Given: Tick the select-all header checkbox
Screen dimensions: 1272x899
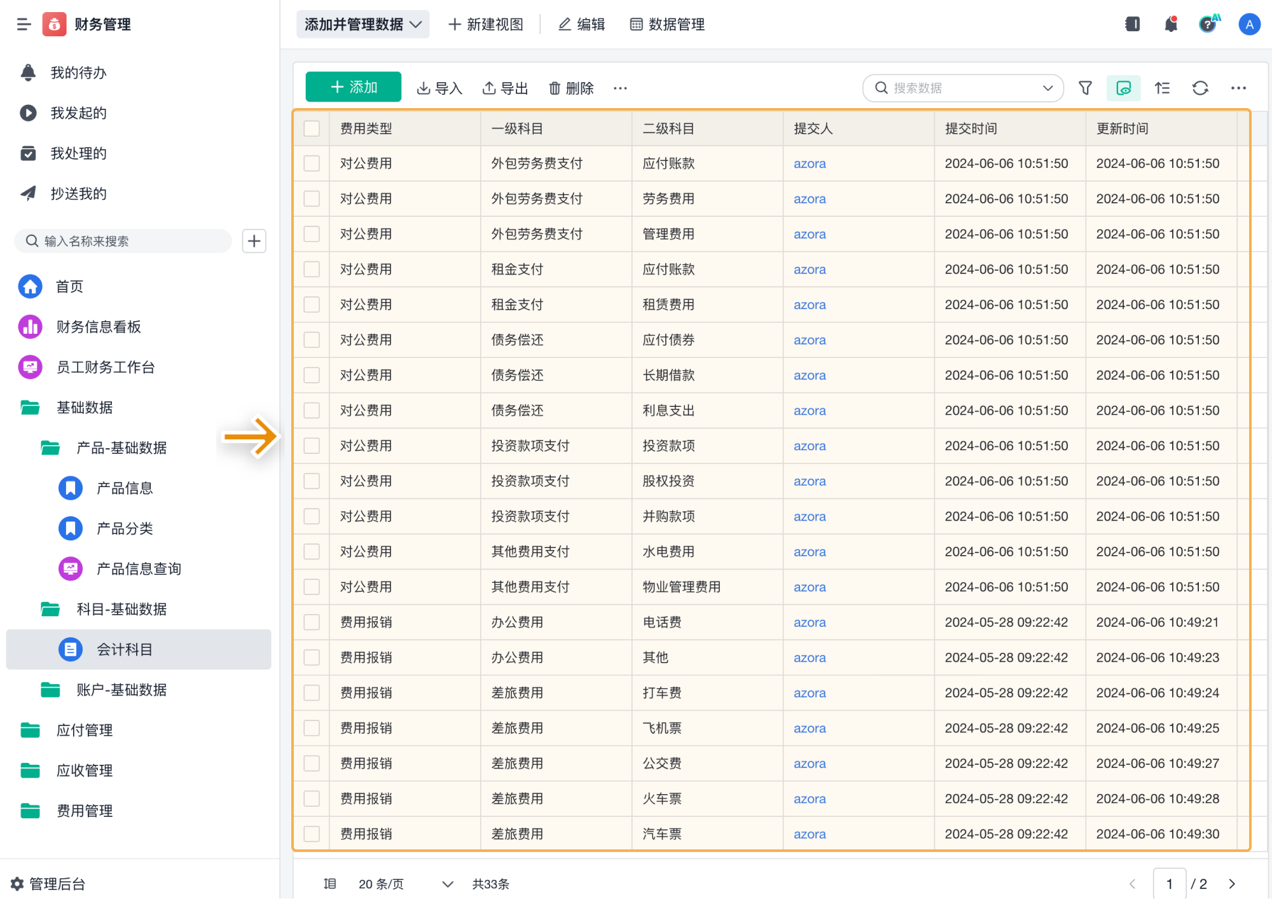Looking at the screenshot, I should point(312,128).
